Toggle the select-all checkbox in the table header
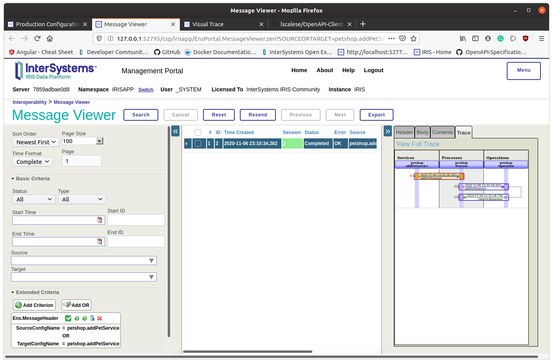The width and height of the screenshot is (553, 363). (198, 132)
